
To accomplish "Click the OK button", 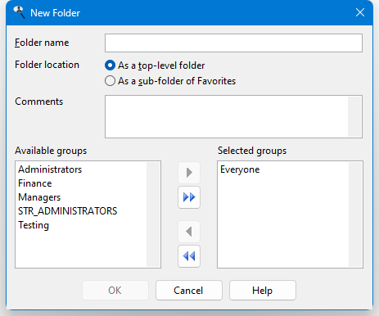I will click(115, 291).
